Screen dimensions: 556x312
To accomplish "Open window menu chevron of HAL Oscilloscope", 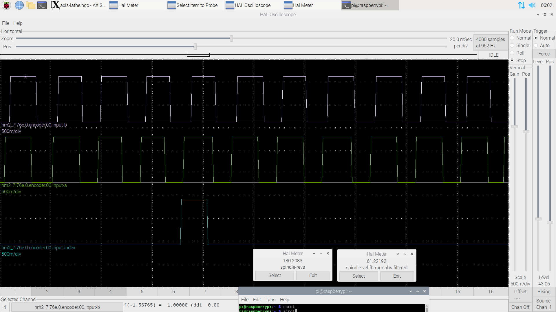I will coord(538,14).
